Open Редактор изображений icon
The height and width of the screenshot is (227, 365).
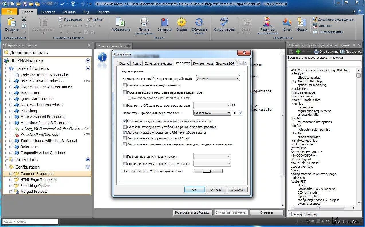click(x=267, y=22)
